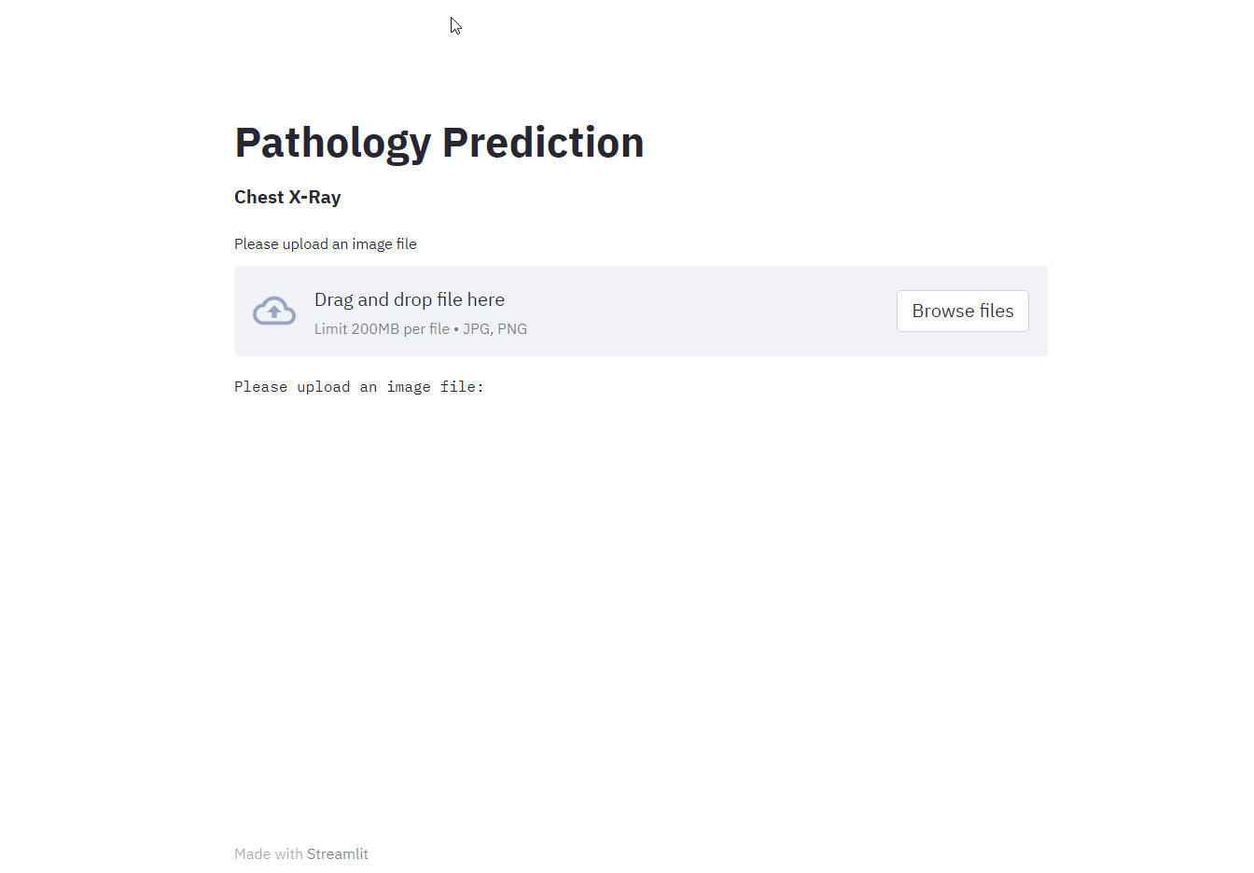
Task: Select the 'Drag and drop file here' text
Action: (410, 299)
